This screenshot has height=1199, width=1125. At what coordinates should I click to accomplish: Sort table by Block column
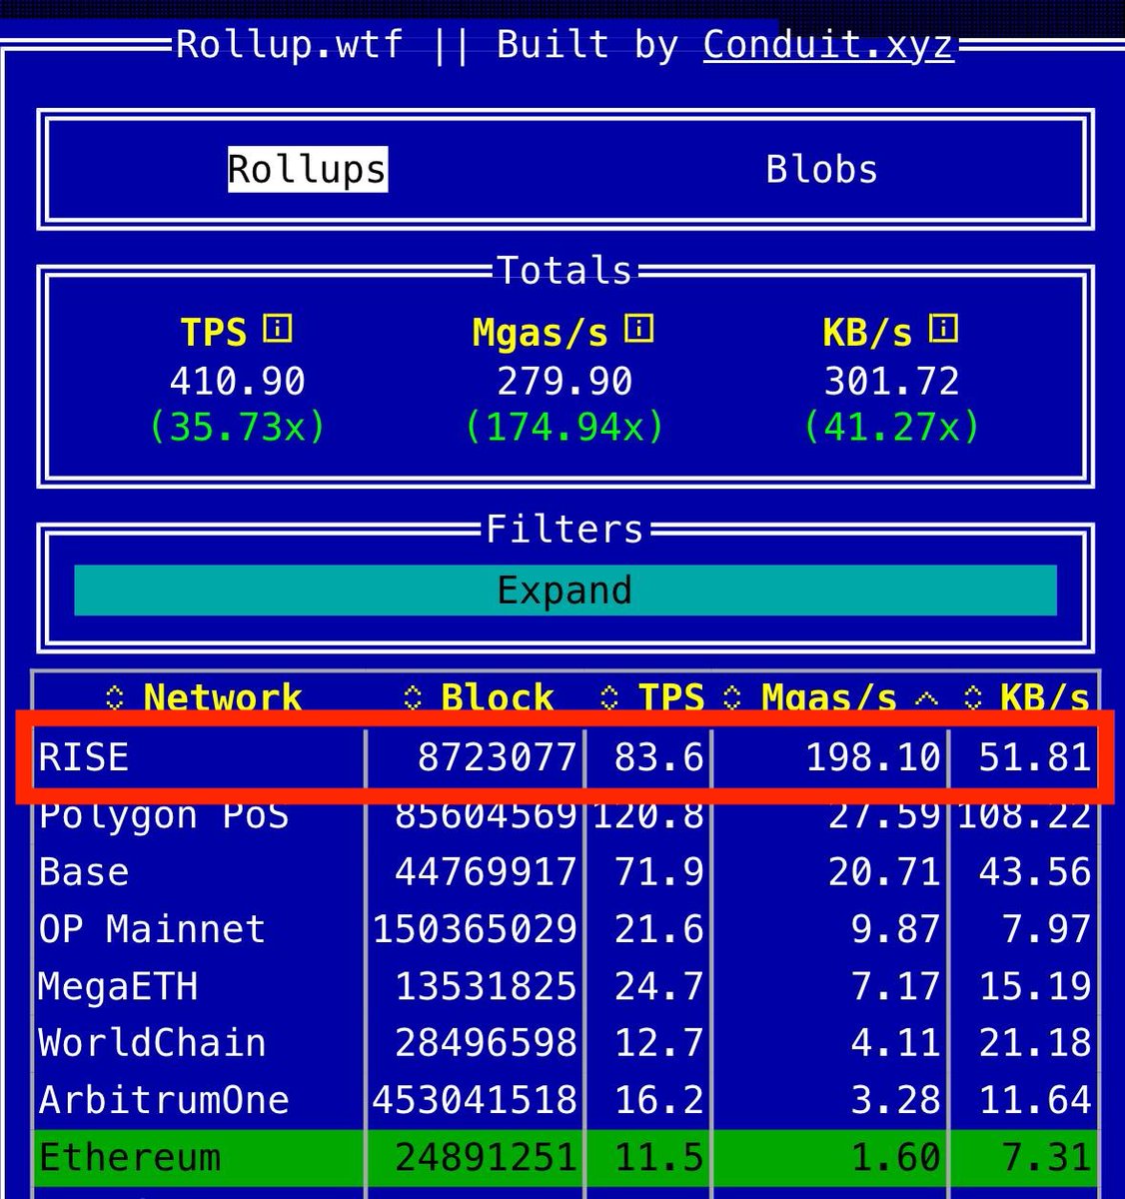coord(479,696)
